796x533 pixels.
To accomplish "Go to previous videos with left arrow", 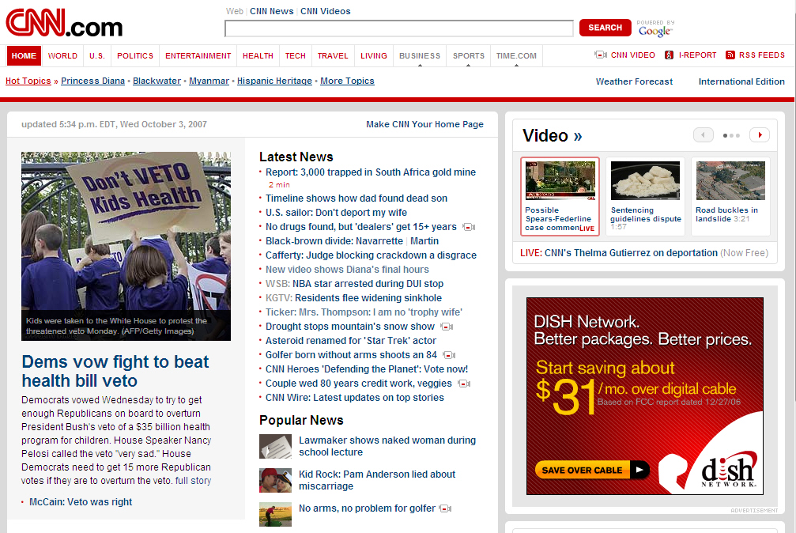I will 703,135.
